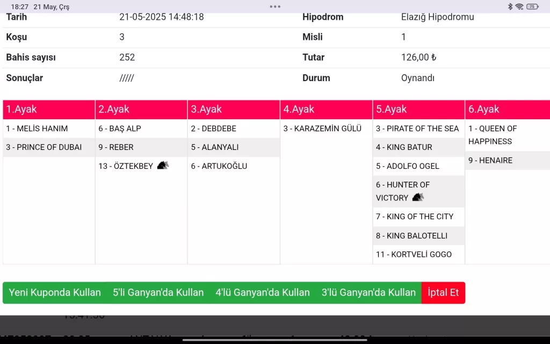Cancel the coupon with İptal Et
The width and height of the screenshot is (550, 344).
coord(443,292)
